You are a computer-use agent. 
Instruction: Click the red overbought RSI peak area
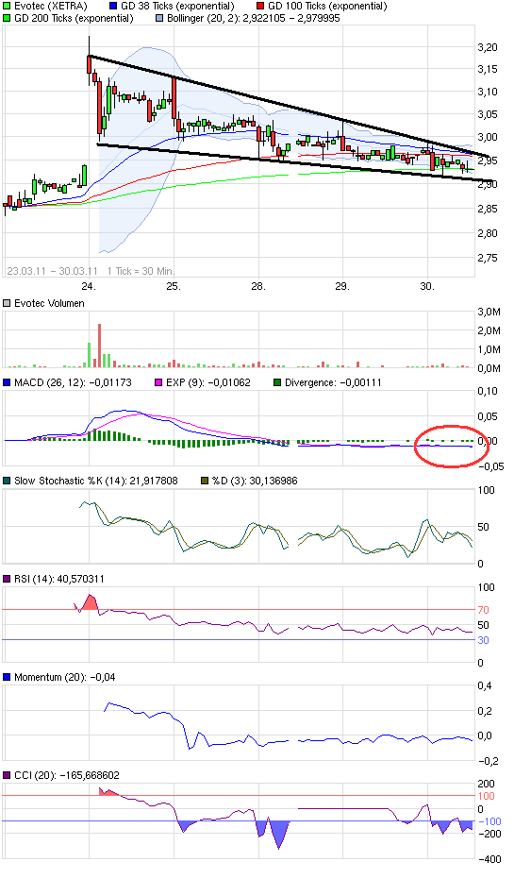(x=90, y=603)
